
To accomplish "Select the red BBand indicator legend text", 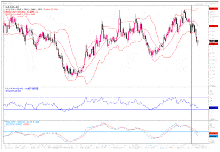I will click(x=17, y=11).
